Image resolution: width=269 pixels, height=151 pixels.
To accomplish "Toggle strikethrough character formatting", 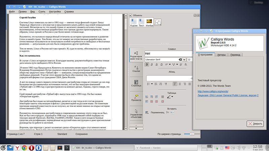I will pyautogui.click(x=161, y=64).
